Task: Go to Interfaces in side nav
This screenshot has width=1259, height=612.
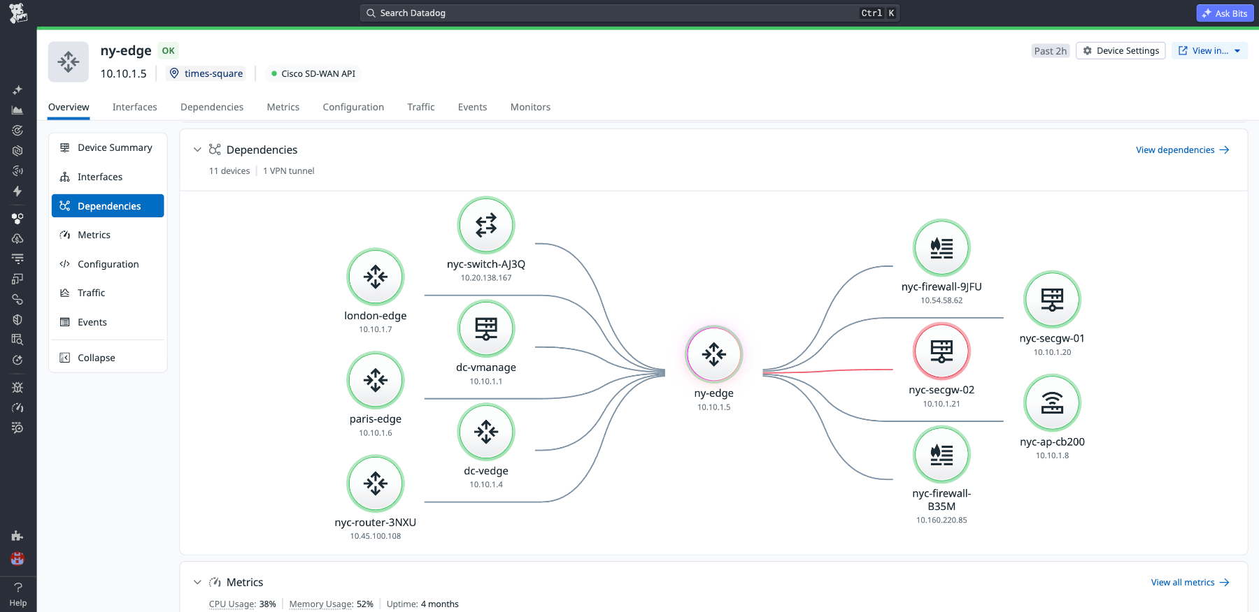Action: (x=108, y=177)
